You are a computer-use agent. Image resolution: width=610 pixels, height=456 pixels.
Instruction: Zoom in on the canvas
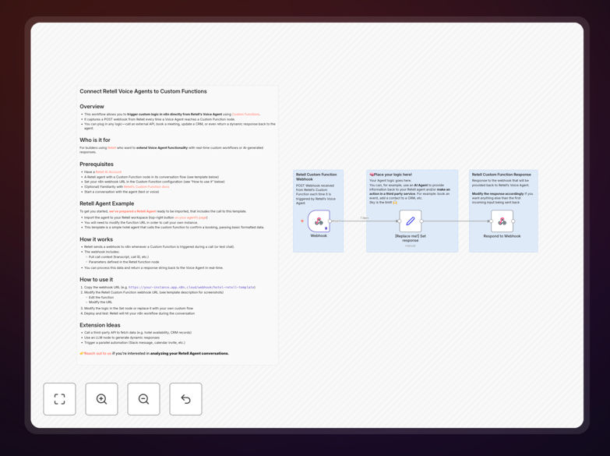pyautogui.click(x=101, y=399)
